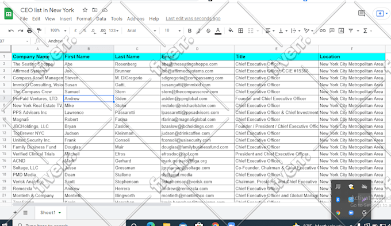Toggle Strikethrough formatting

[x=208, y=30]
